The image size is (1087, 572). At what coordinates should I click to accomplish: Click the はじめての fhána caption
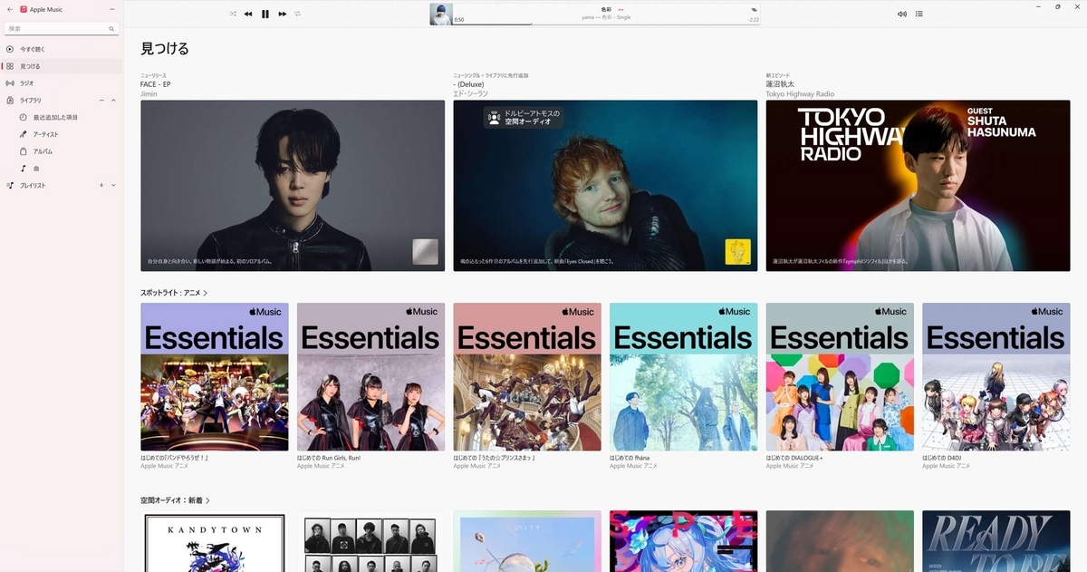(630, 458)
